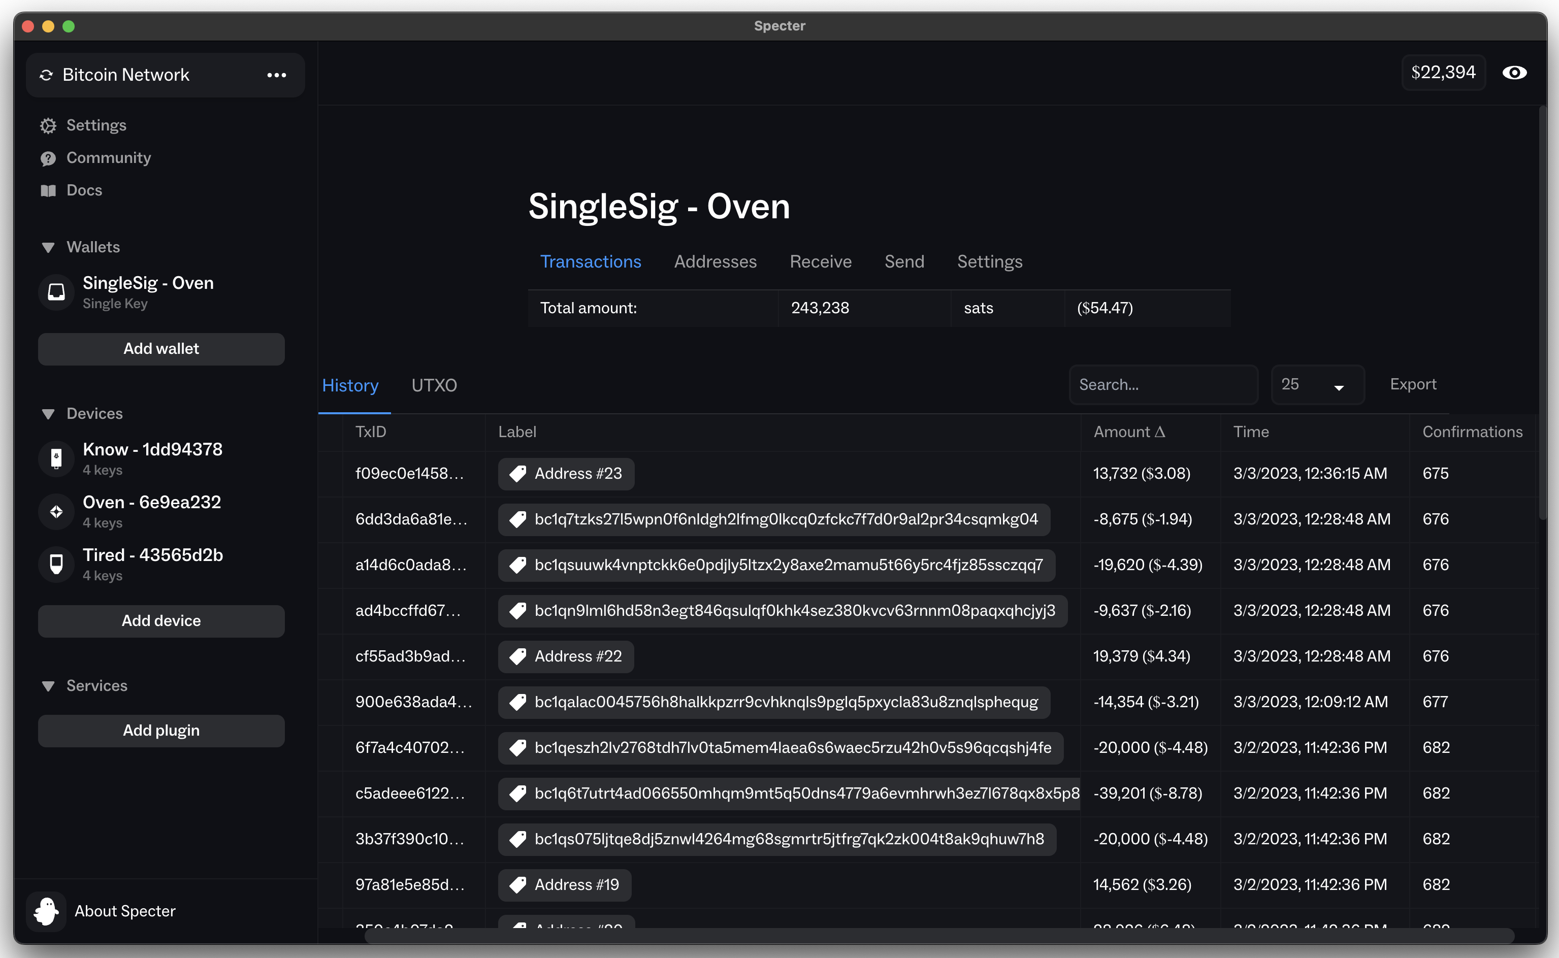
Task: Click the Export button
Action: pyautogui.click(x=1413, y=384)
